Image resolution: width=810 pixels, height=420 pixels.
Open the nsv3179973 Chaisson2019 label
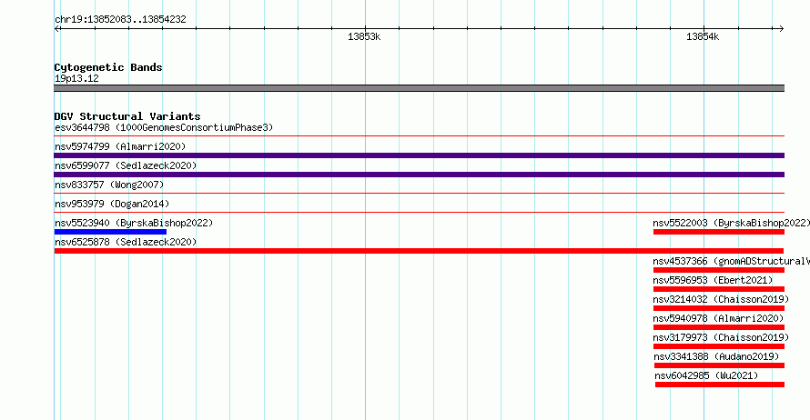coord(721,337)
